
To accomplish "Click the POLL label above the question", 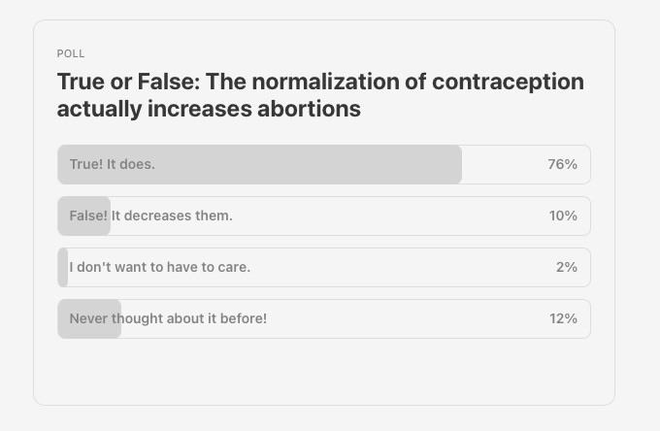I will coord(71,53).
